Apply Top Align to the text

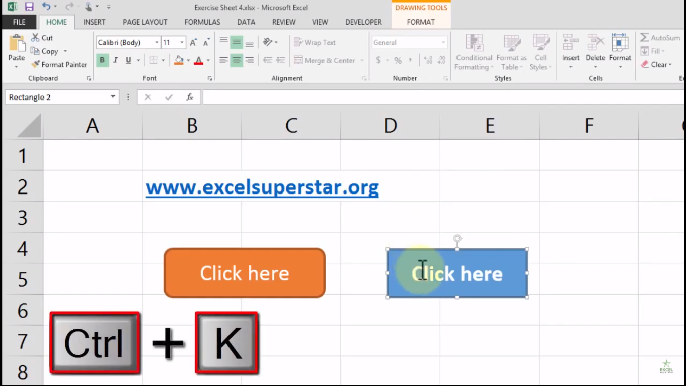coord(223,42)
